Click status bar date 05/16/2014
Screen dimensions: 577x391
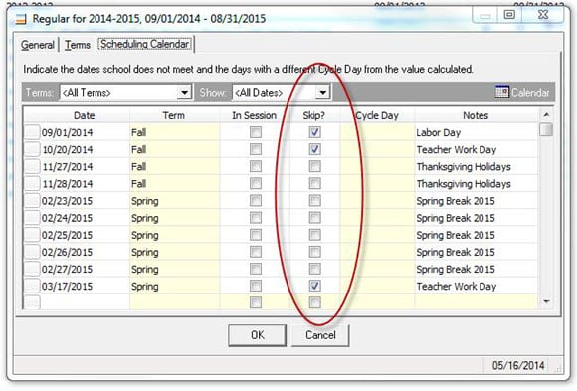(x=518, y=365)
